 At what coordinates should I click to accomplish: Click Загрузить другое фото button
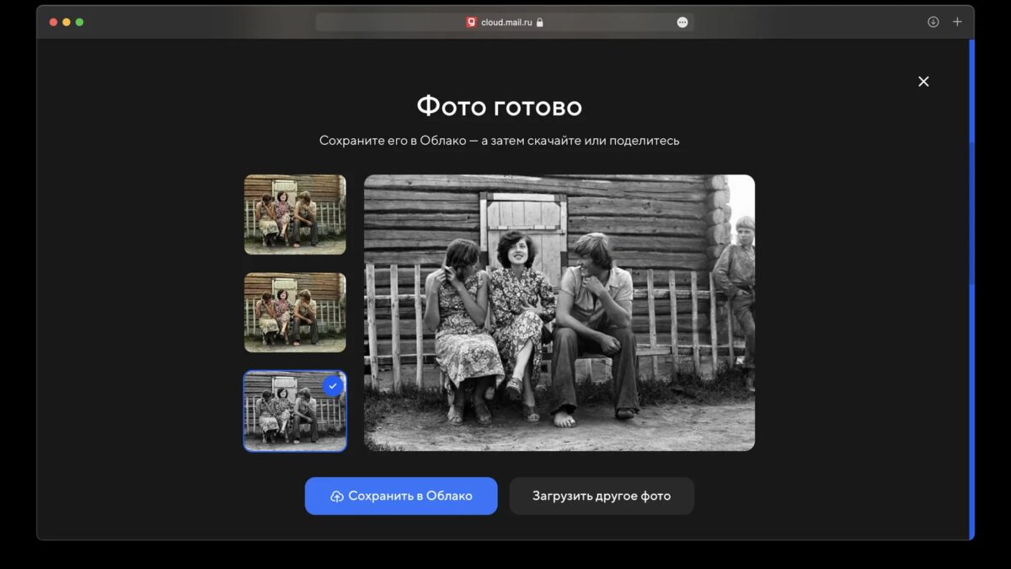[602, 496]
